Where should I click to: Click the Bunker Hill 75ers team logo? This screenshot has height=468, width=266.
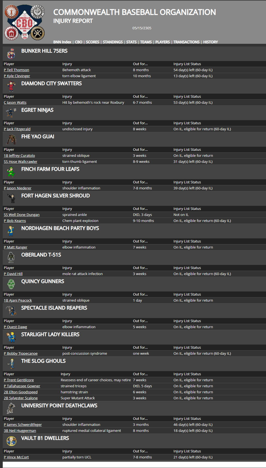[x=11, y=54]
